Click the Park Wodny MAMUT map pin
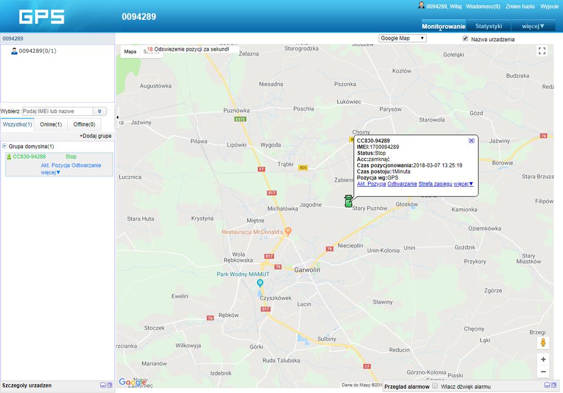563x393 pixels. (x=260, y=283)
